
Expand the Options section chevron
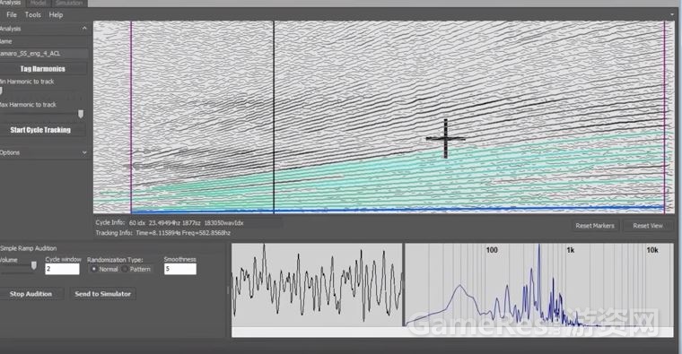pyautogui.click(x=84, y=152)
